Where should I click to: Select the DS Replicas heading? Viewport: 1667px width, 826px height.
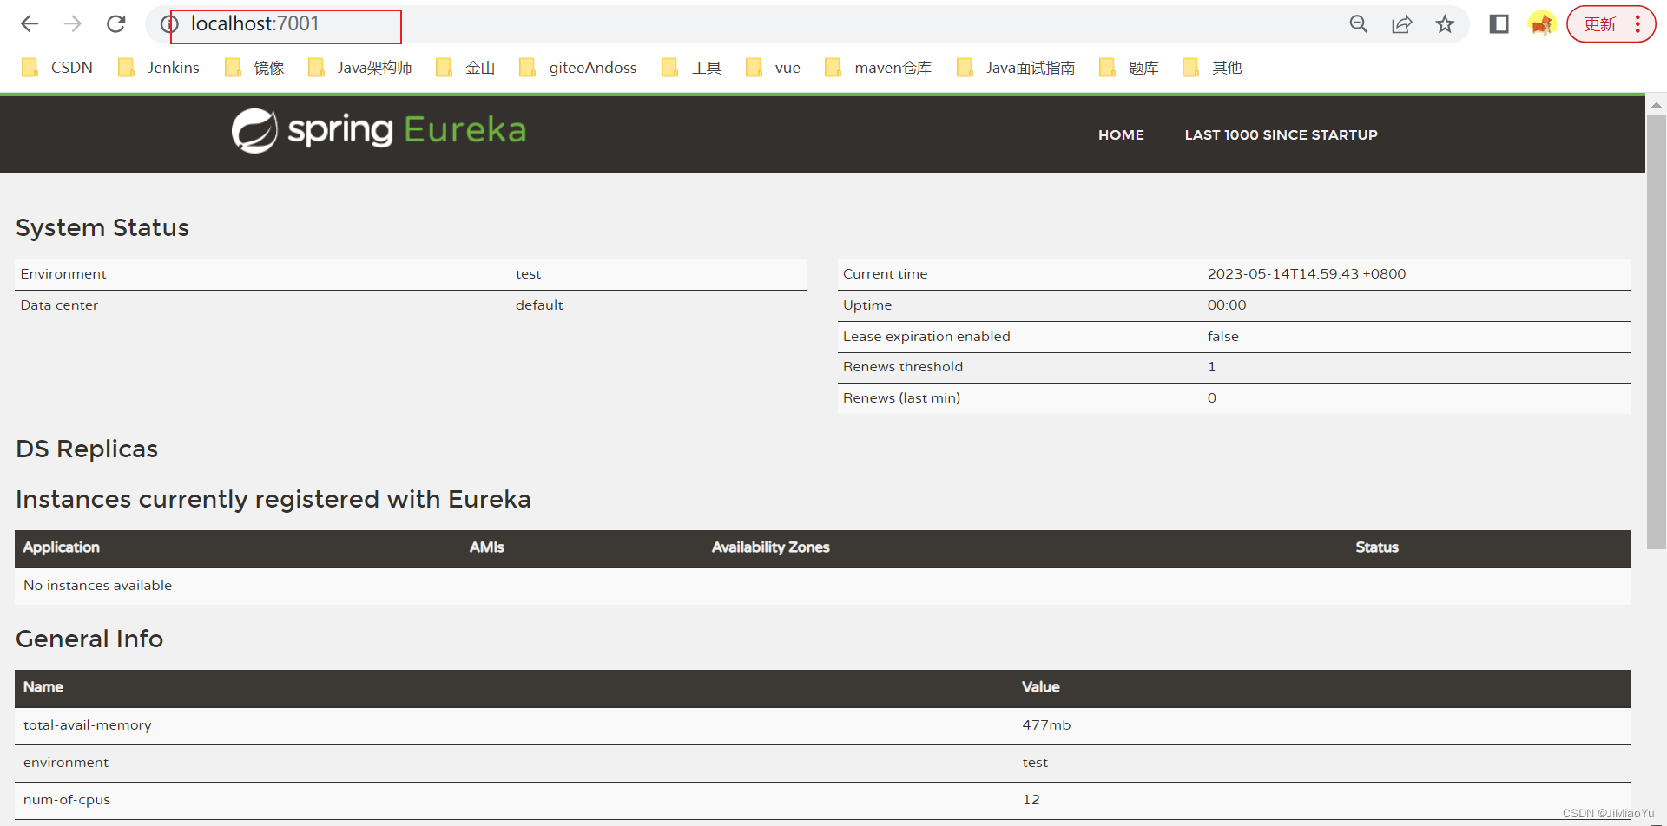[87, 449]
